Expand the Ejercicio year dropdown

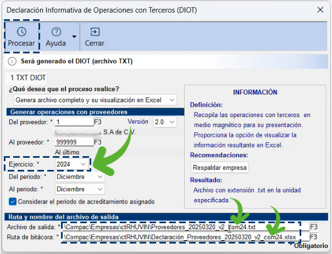click(x=73, y=164)
